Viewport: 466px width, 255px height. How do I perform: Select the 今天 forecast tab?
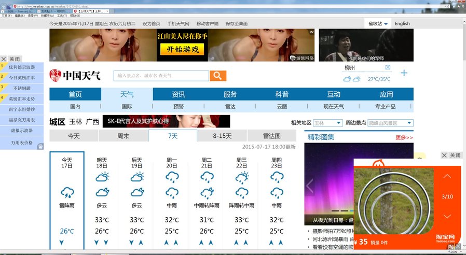click(x=74, y=136)
